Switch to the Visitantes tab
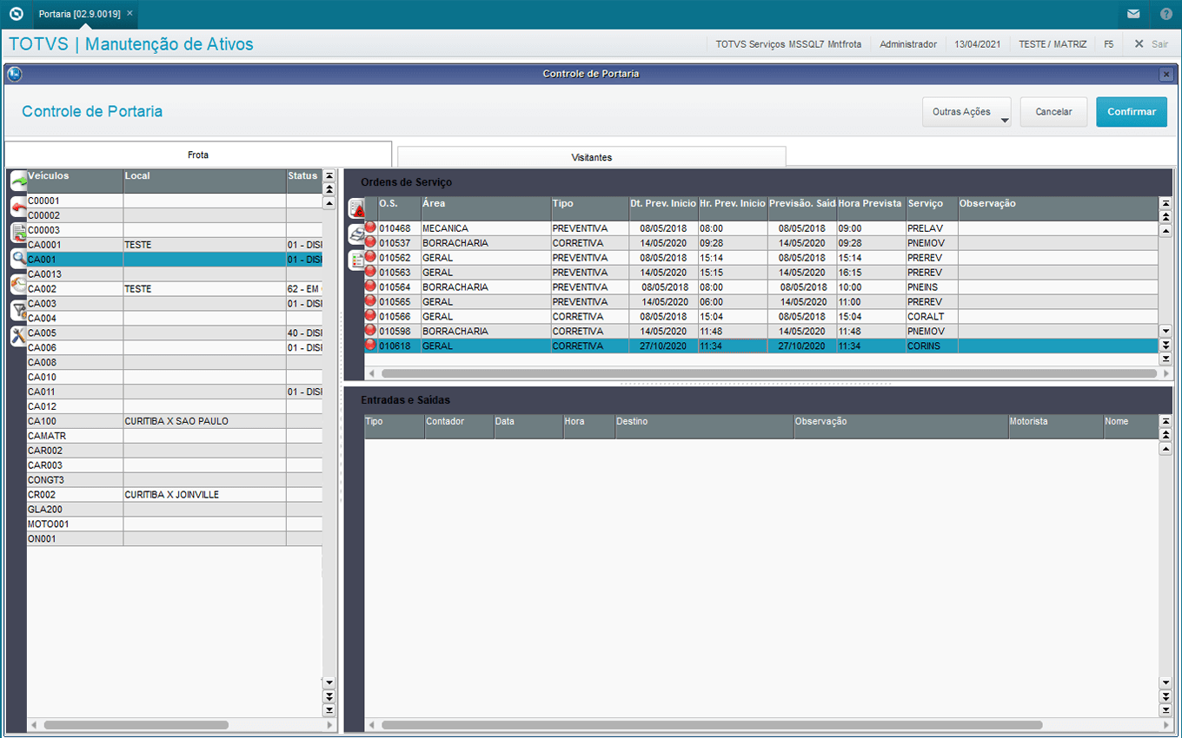The height and width of the screenshot is (738, 1182). 591,157
